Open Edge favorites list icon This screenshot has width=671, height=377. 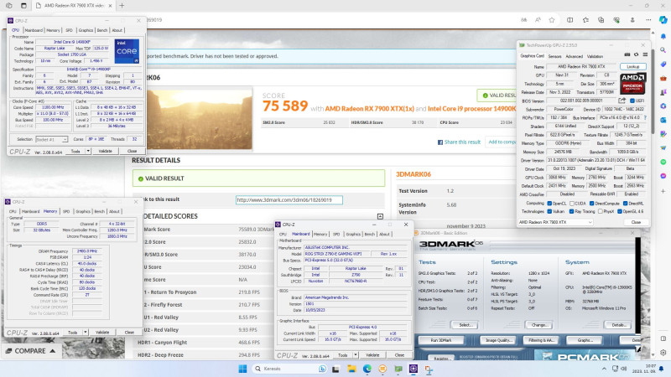[x=585, y=20]
